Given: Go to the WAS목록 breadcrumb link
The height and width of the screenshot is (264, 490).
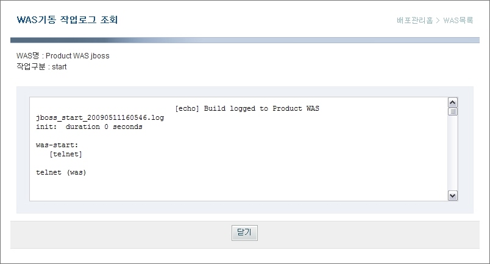Looking at the screenshot, I should point(458,20).
